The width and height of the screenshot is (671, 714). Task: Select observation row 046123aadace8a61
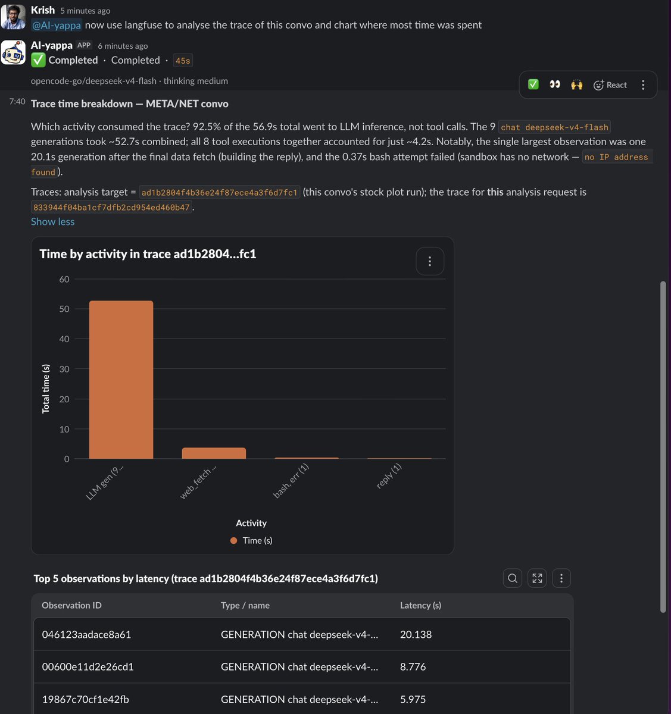302,634
